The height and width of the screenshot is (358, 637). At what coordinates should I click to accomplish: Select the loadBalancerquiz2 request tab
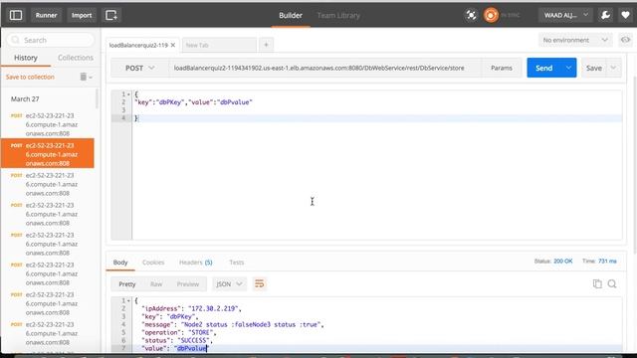(138, 45)
